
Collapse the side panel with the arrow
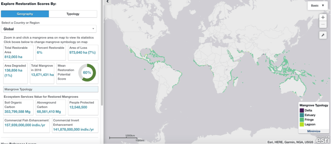tap(108, 2)
